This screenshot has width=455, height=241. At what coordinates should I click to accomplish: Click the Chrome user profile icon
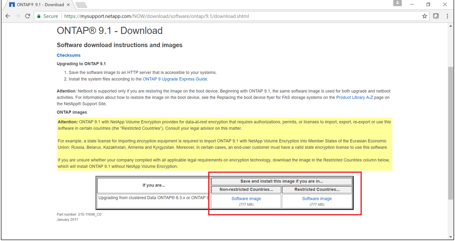(397, 4)
